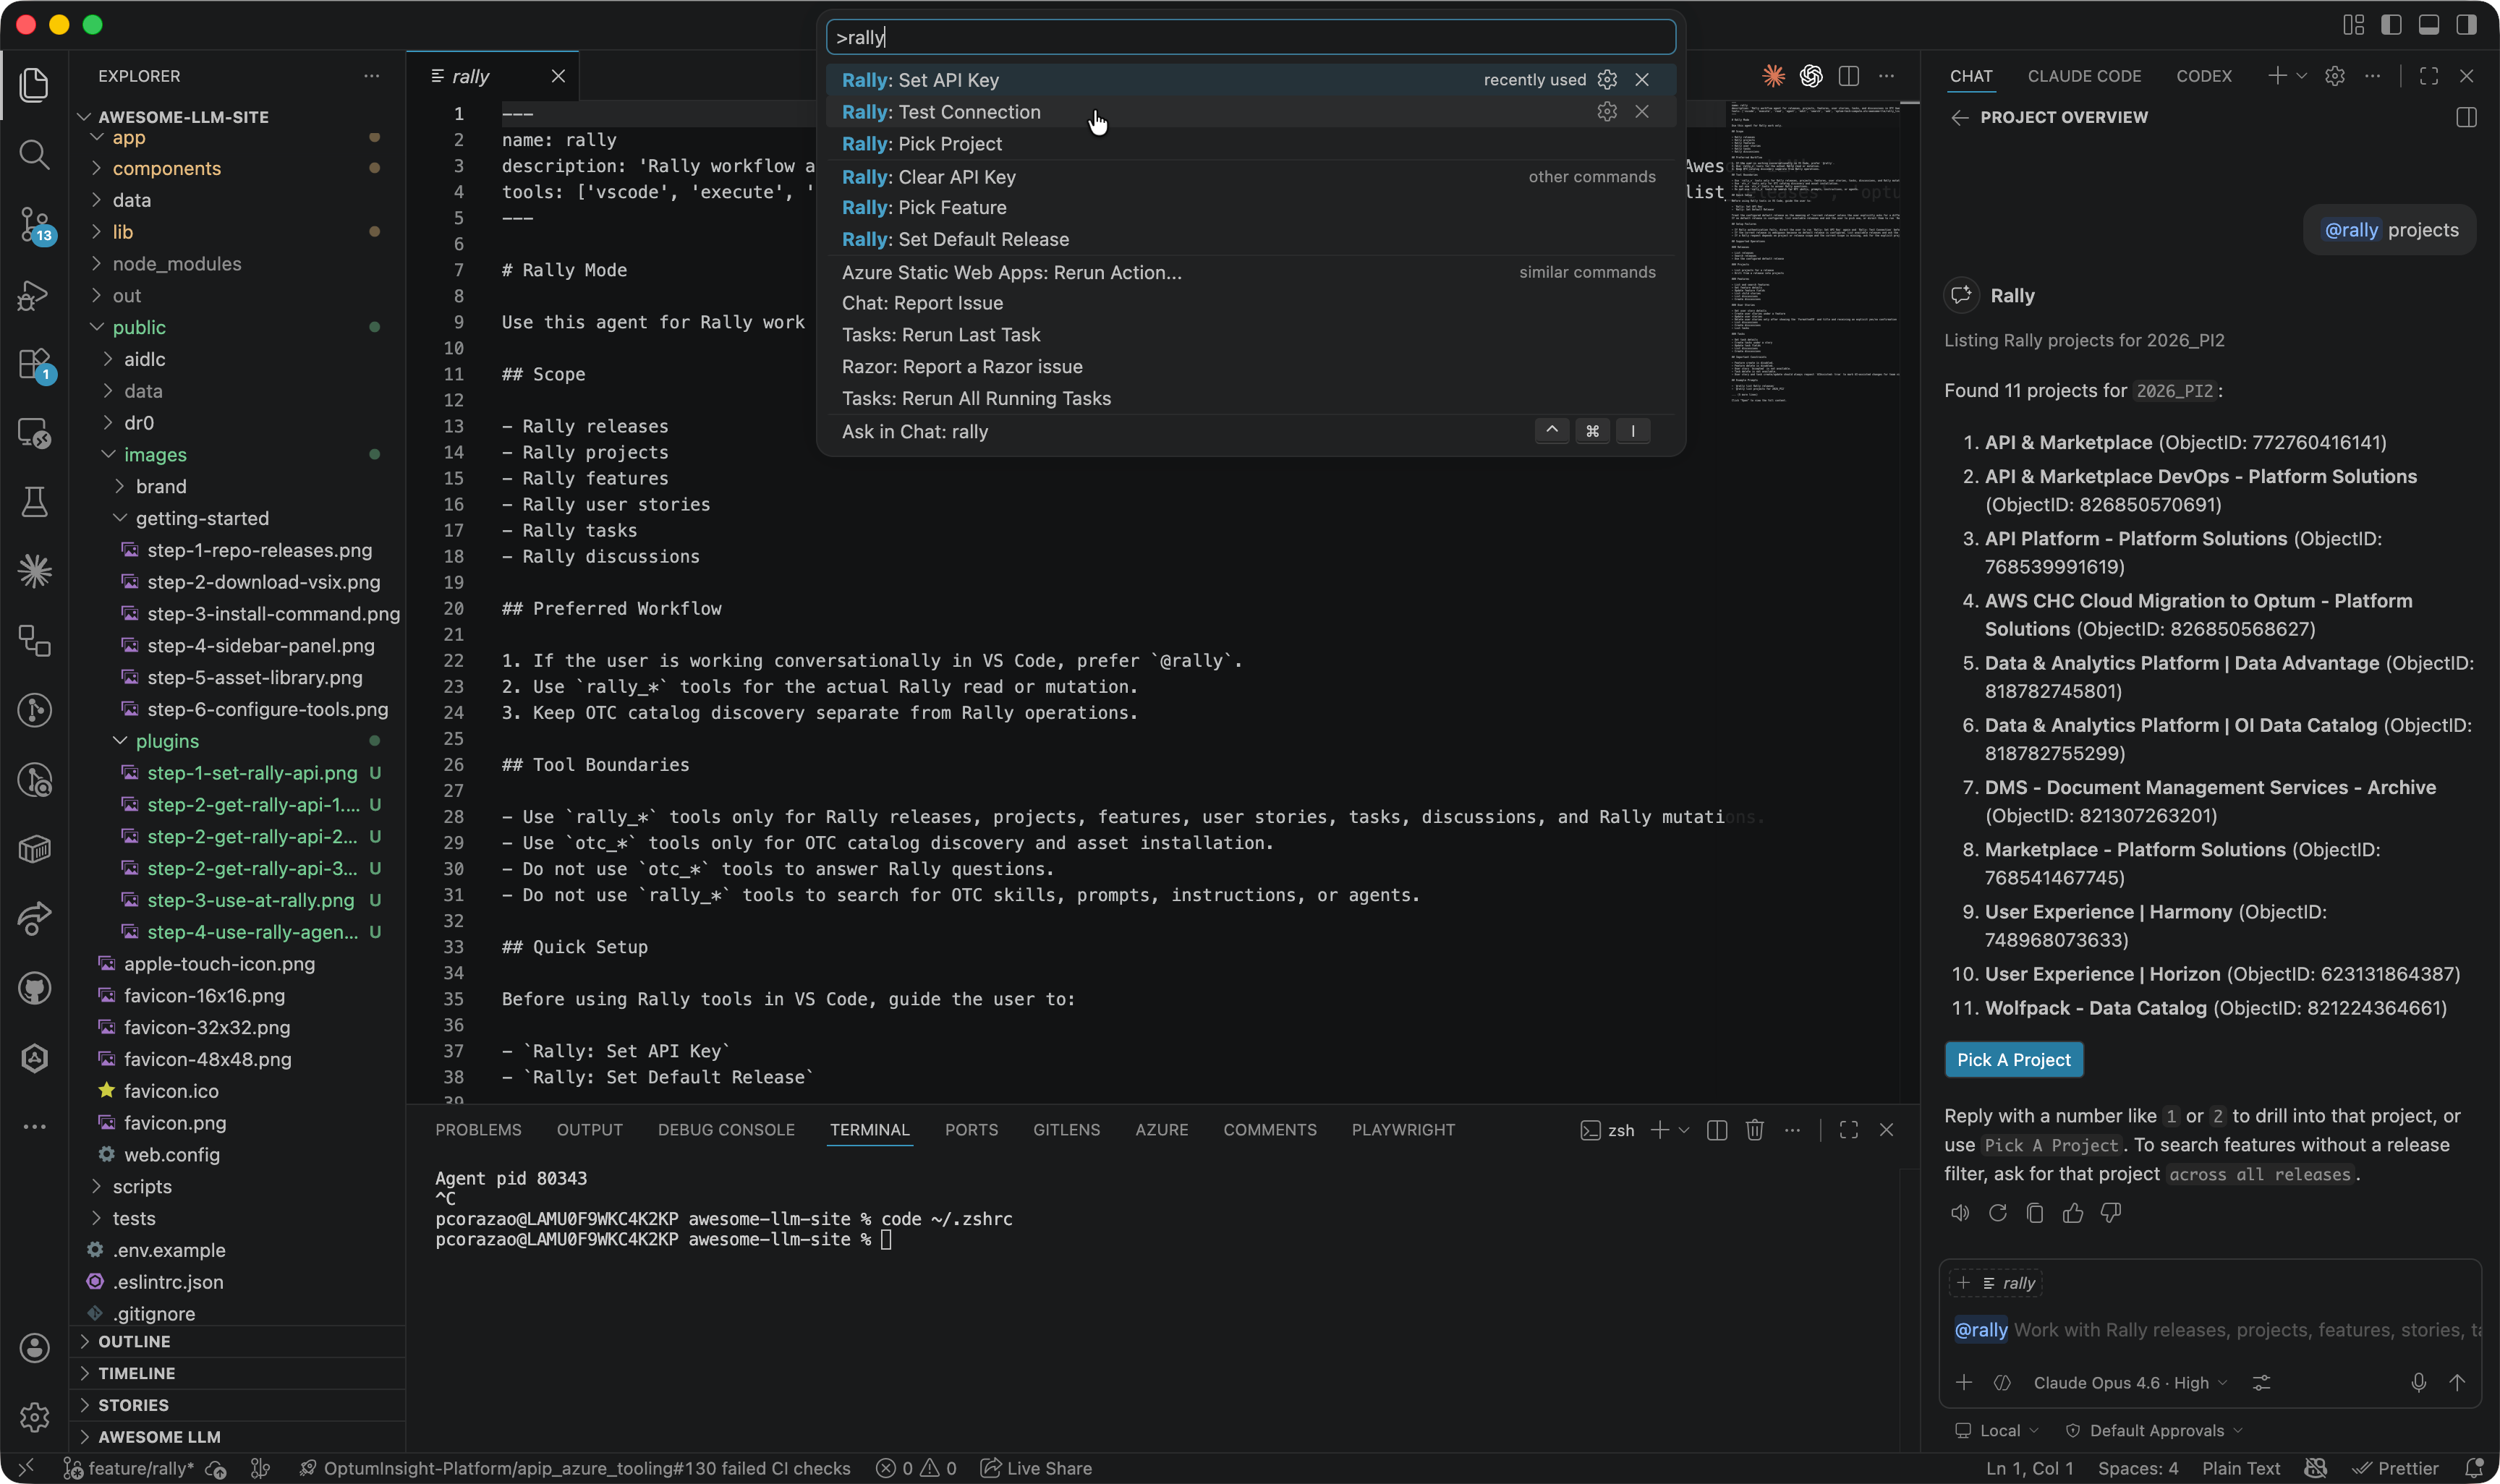Start a new chat with plus icon
The width and height of the screenshot is (2500, 1484).
click(2277, 76)
